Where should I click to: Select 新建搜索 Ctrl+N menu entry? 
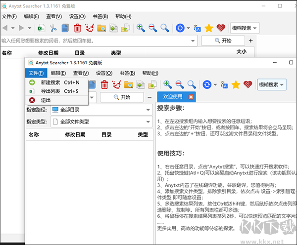[x=56, y=82]
